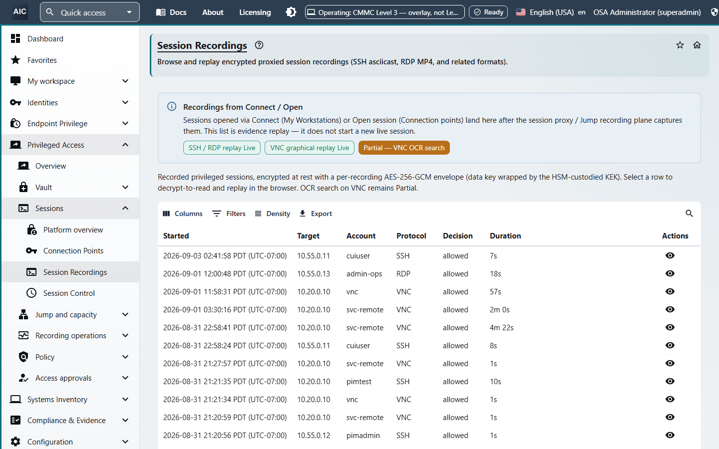The image size is (719, 449).
Task: Change table Density
Action: (x=272, y=214)
